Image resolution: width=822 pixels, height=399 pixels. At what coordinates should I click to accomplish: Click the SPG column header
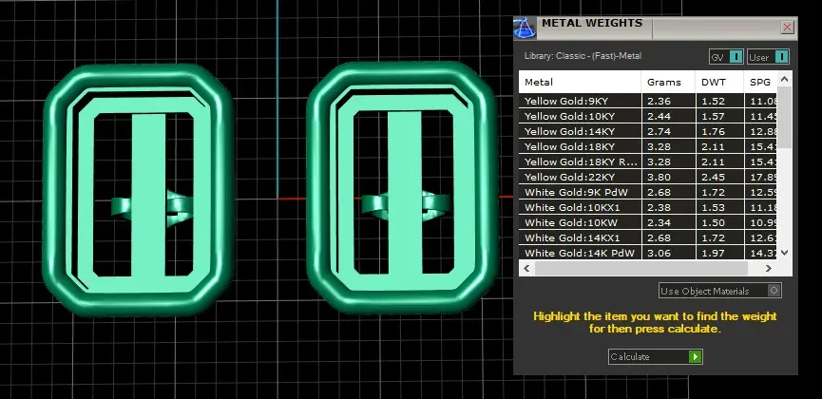tap(760, 82)
